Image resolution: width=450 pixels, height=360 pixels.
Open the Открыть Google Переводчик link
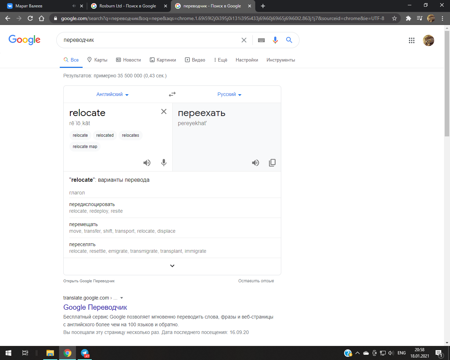89,281
